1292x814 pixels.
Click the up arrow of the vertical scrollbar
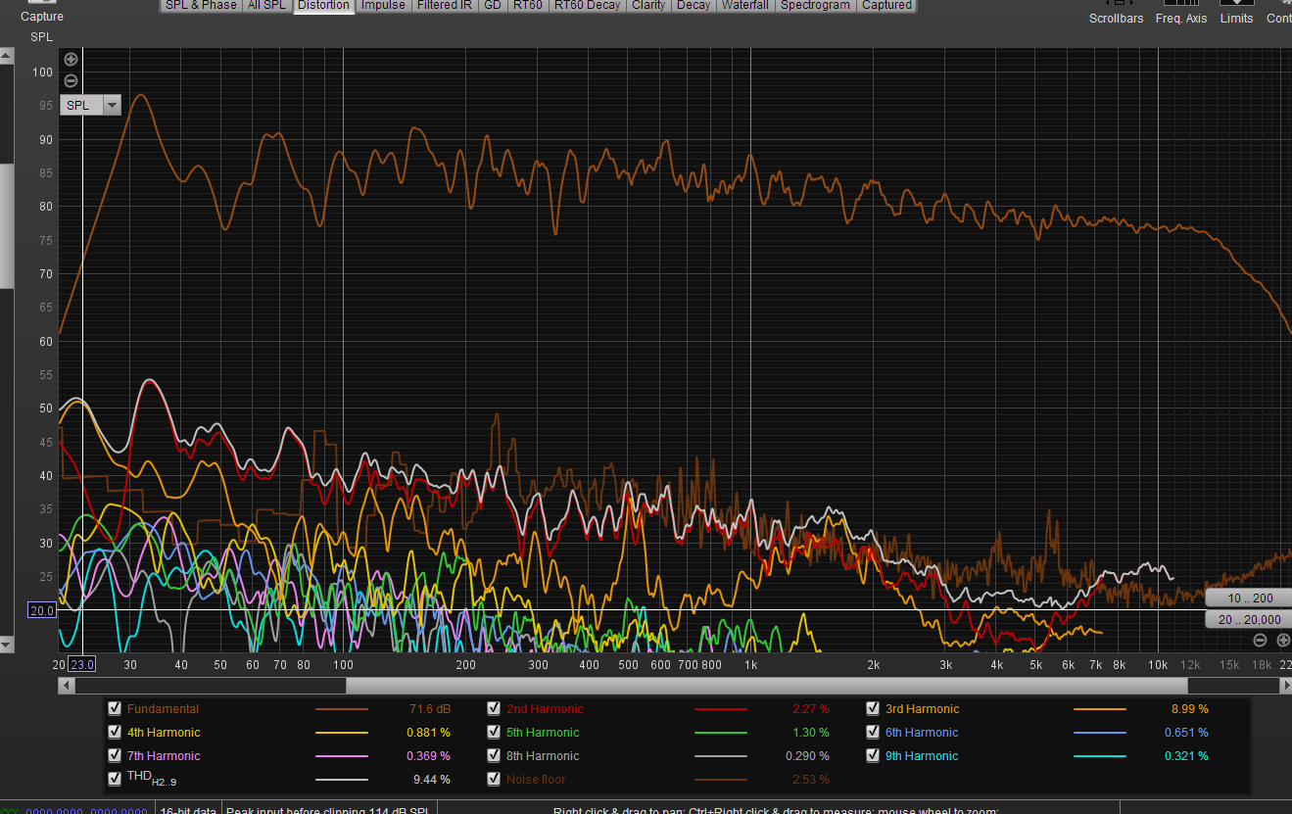pos(7,57)
